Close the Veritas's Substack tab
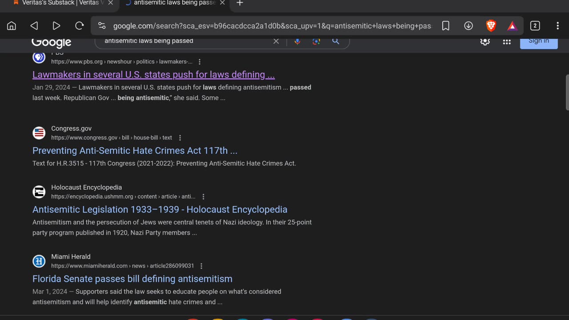The width and height of the screenshot is (569, 320). pos(111,3)
